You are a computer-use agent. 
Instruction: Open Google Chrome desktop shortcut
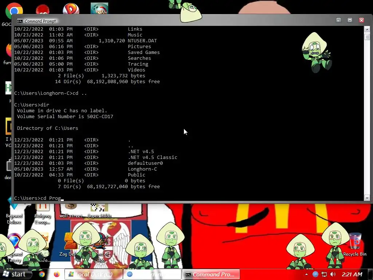click(x=14, y=11)
